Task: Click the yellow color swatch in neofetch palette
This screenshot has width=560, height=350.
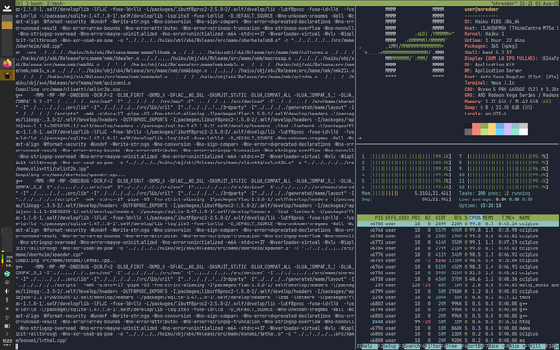Action: pyautogui.click(x=493, y=128)
